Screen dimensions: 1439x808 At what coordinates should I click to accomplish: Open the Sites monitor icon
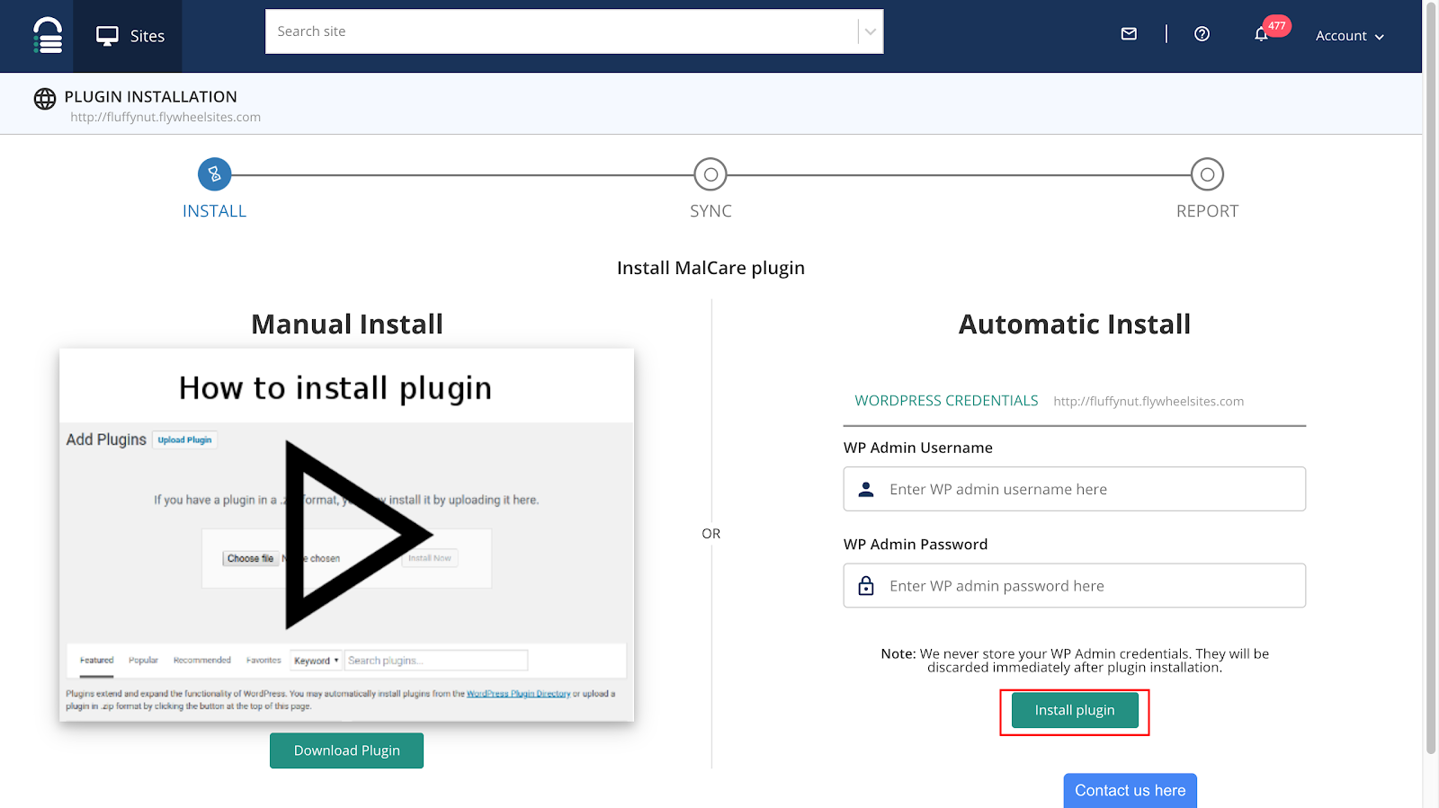(x=108, y=36)
